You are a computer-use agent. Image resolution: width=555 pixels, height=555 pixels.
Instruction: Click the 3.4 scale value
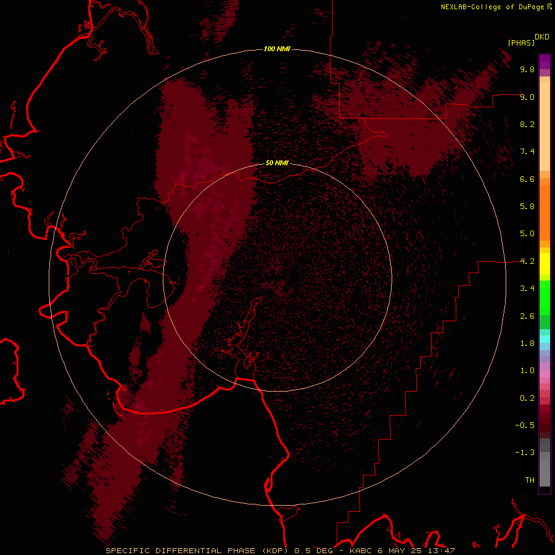pyautogui.click(x=527, y=289)
